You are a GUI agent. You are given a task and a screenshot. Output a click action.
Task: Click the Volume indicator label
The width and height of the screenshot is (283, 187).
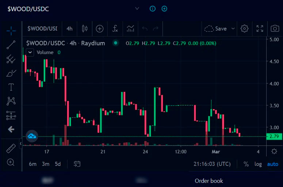coord(45,53)
